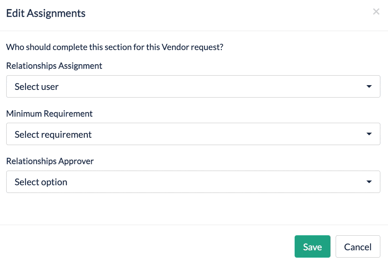This screenshot has height=266, width=388.
Task: Click the 'Select option' placeholder text
Action: click(41, 182)
